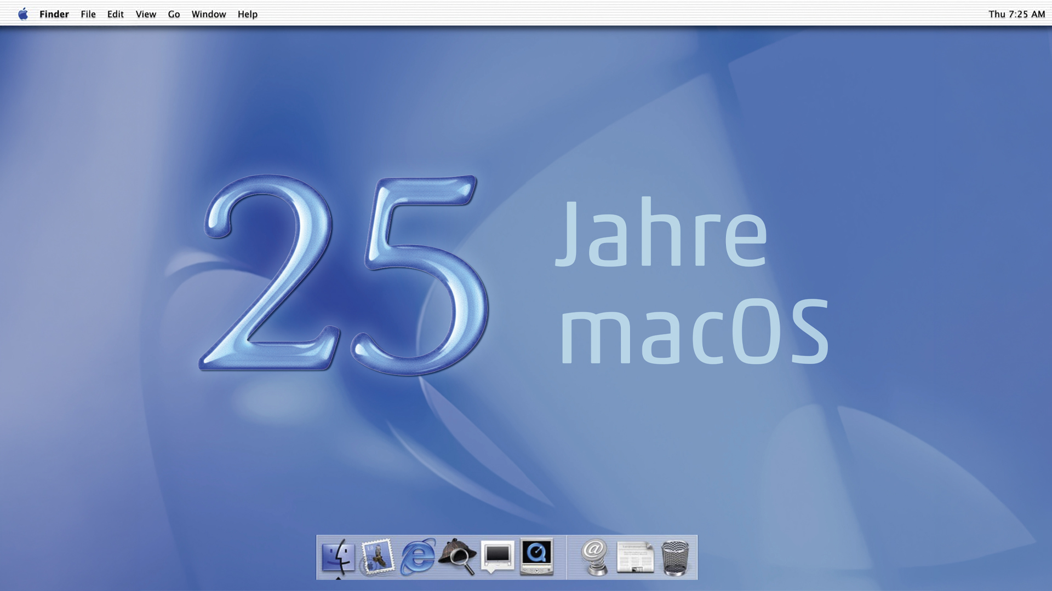Open Internet Explorer from the Dock
The image size is (1052, 591).
click(x=418, y=557)
